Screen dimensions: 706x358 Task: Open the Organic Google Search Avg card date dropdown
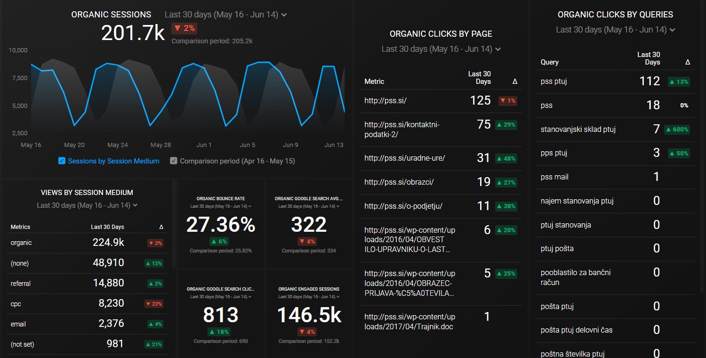tap(309, 206)
